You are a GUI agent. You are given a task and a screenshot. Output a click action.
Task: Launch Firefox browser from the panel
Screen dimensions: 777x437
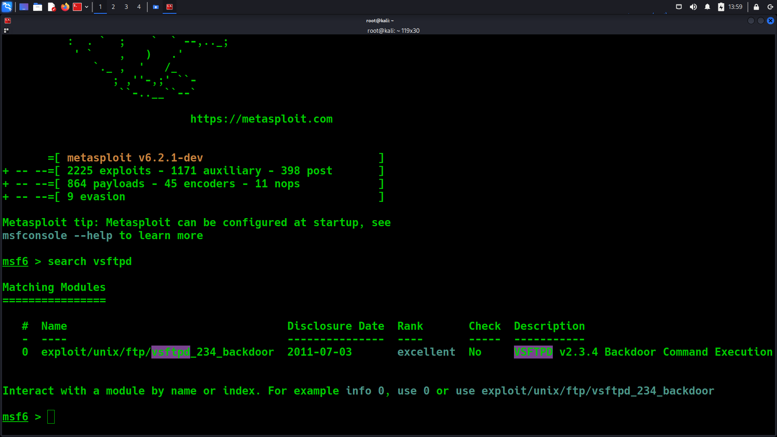pyautogui.click(x=65, y=7)
